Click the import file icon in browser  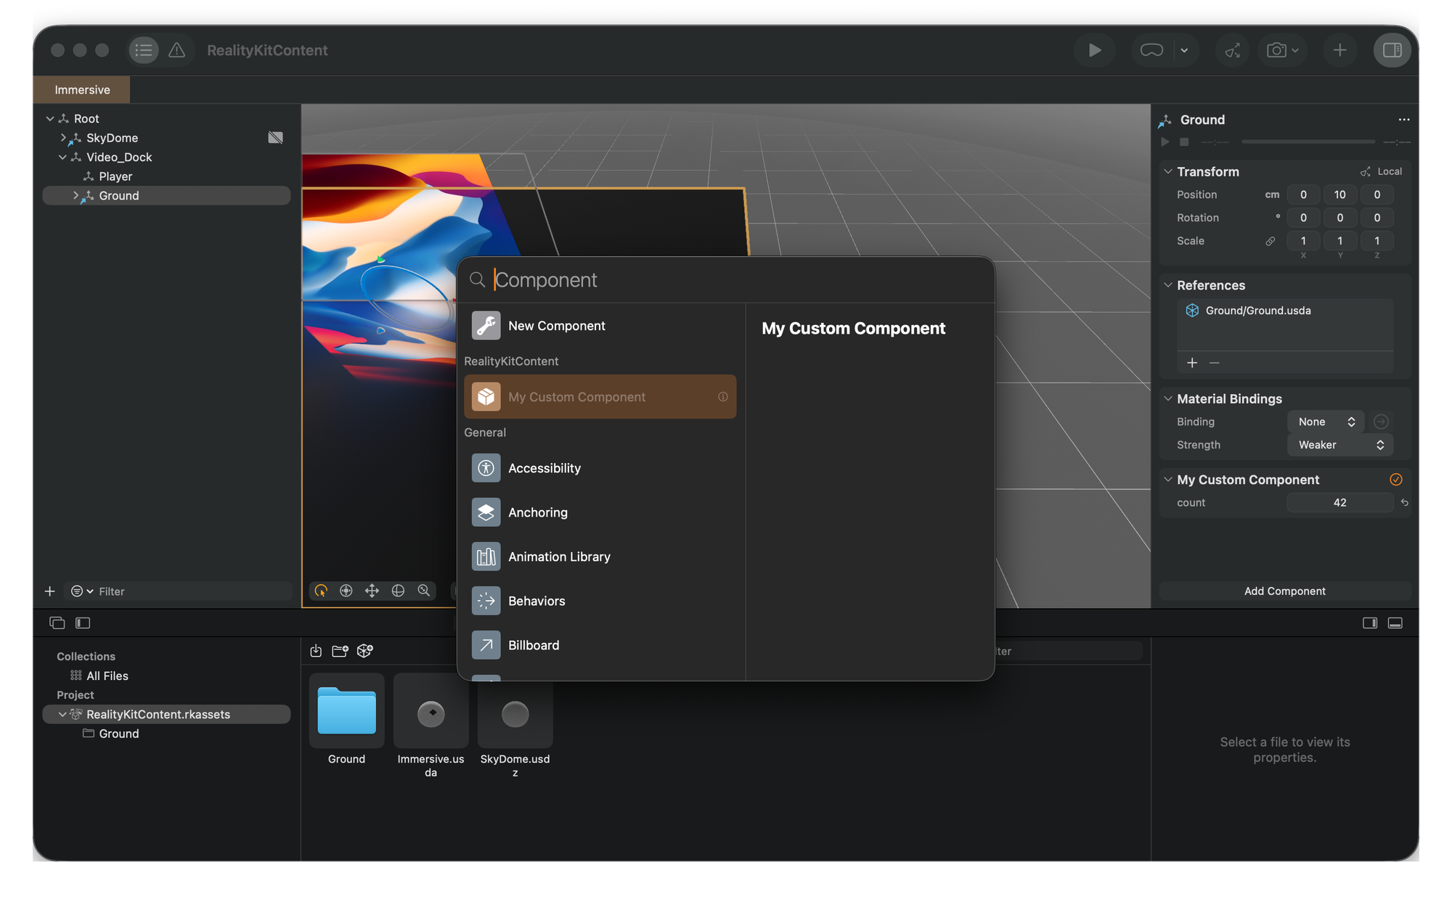click(316, 651)
